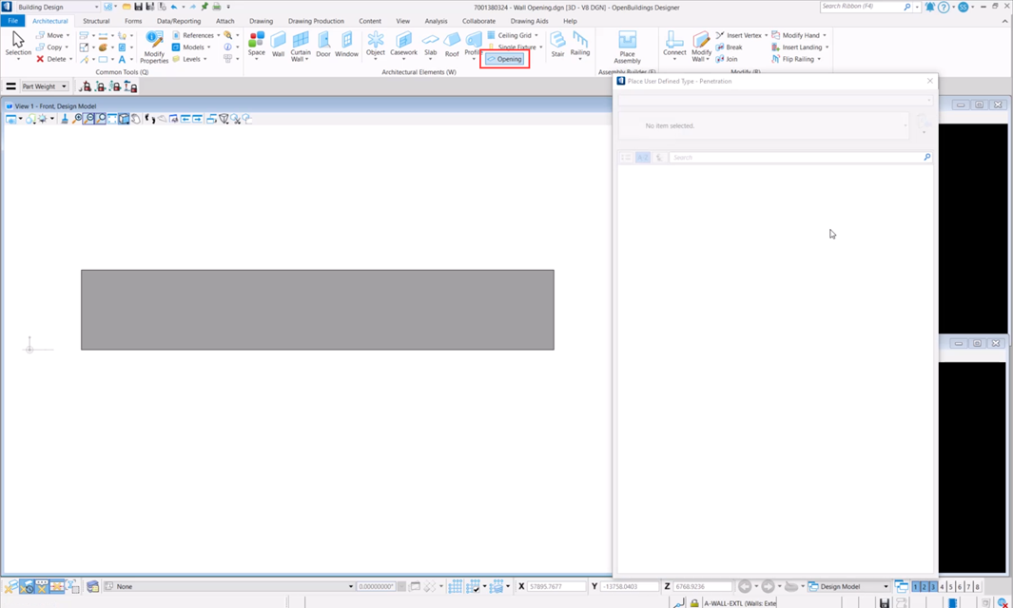
Task: Click the X coordinate input field
Action: tap(556, 587)
